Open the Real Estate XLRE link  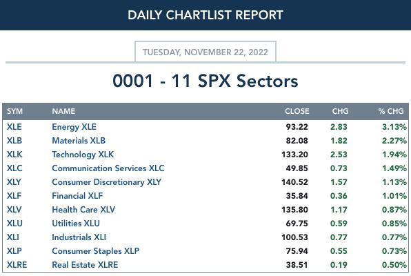pos(85,265)
